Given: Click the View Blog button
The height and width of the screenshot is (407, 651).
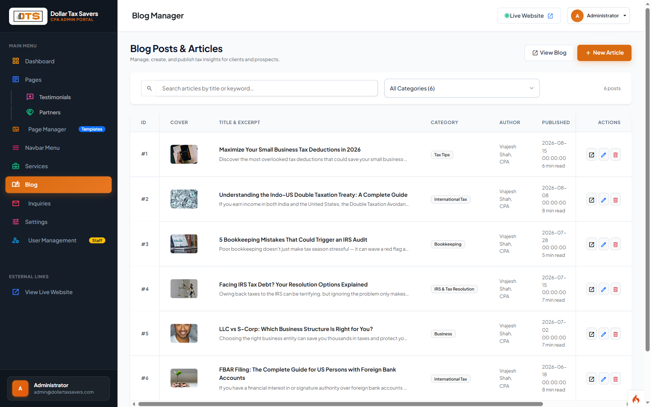Looking at the screenshot, I should click(549, 53).
